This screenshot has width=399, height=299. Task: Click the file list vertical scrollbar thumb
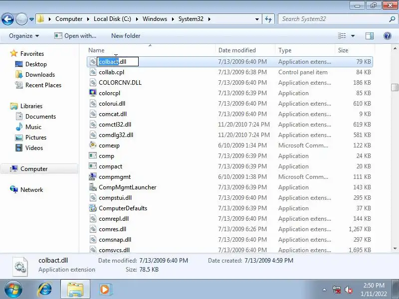click(395, 87)
